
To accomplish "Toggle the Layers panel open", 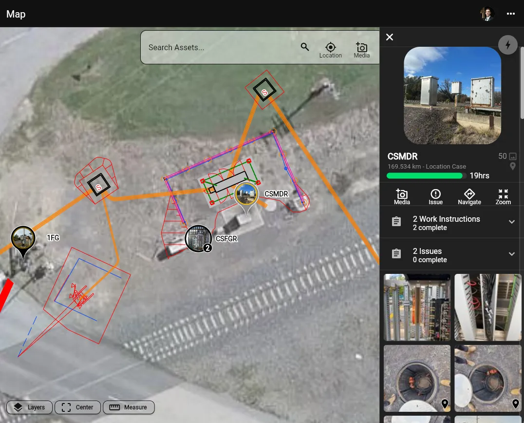I will [x=29, y=407].
